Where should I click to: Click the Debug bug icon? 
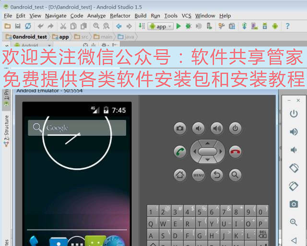coord(189,26)
